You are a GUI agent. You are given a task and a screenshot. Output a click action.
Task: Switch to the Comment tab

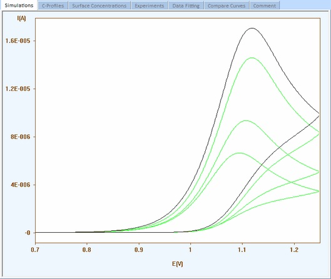point(265,6)
